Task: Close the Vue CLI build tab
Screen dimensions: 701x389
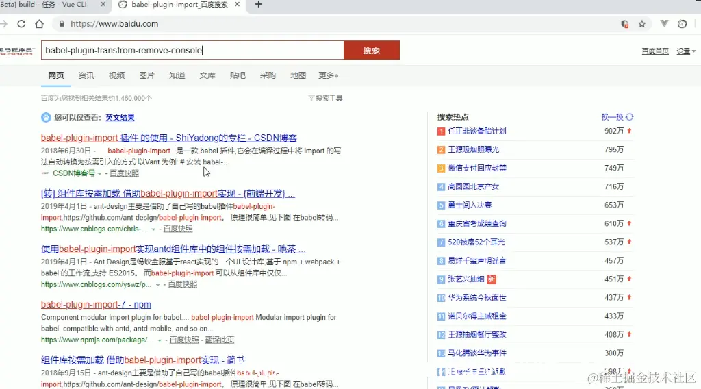Action: click(x=103, y=5)
